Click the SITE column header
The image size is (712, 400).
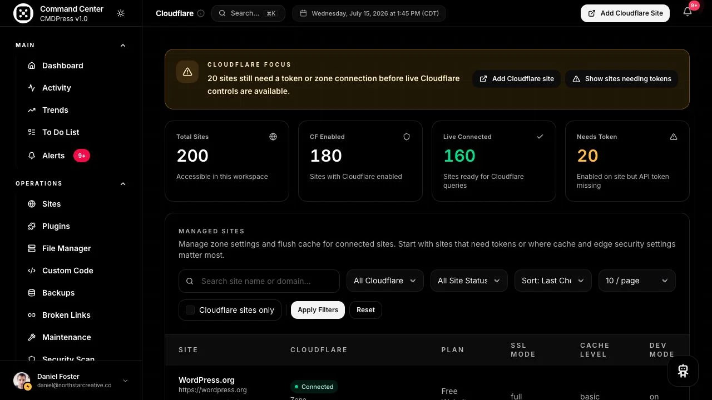click(188, 349)
